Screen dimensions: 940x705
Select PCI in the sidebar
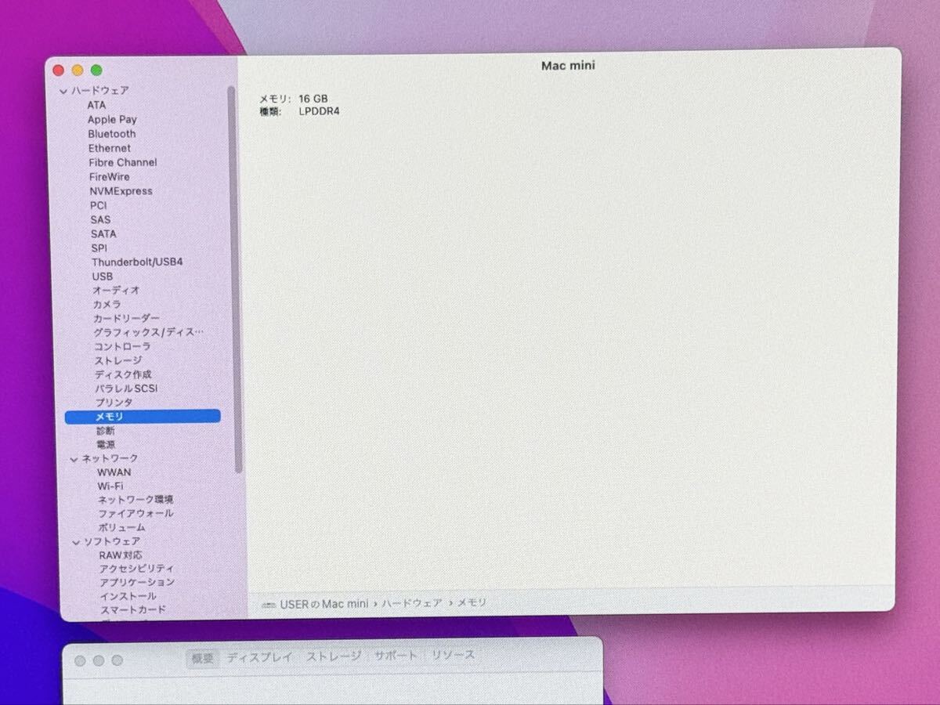99,205
